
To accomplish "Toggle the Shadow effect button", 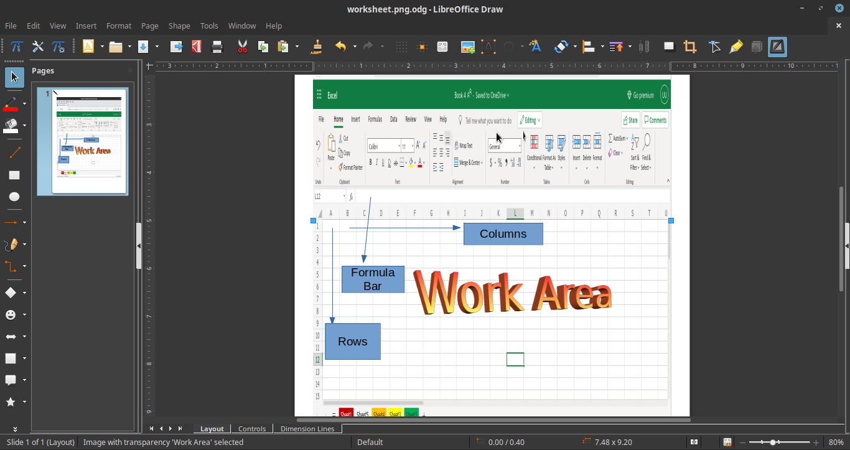I will tap(669, 47).
